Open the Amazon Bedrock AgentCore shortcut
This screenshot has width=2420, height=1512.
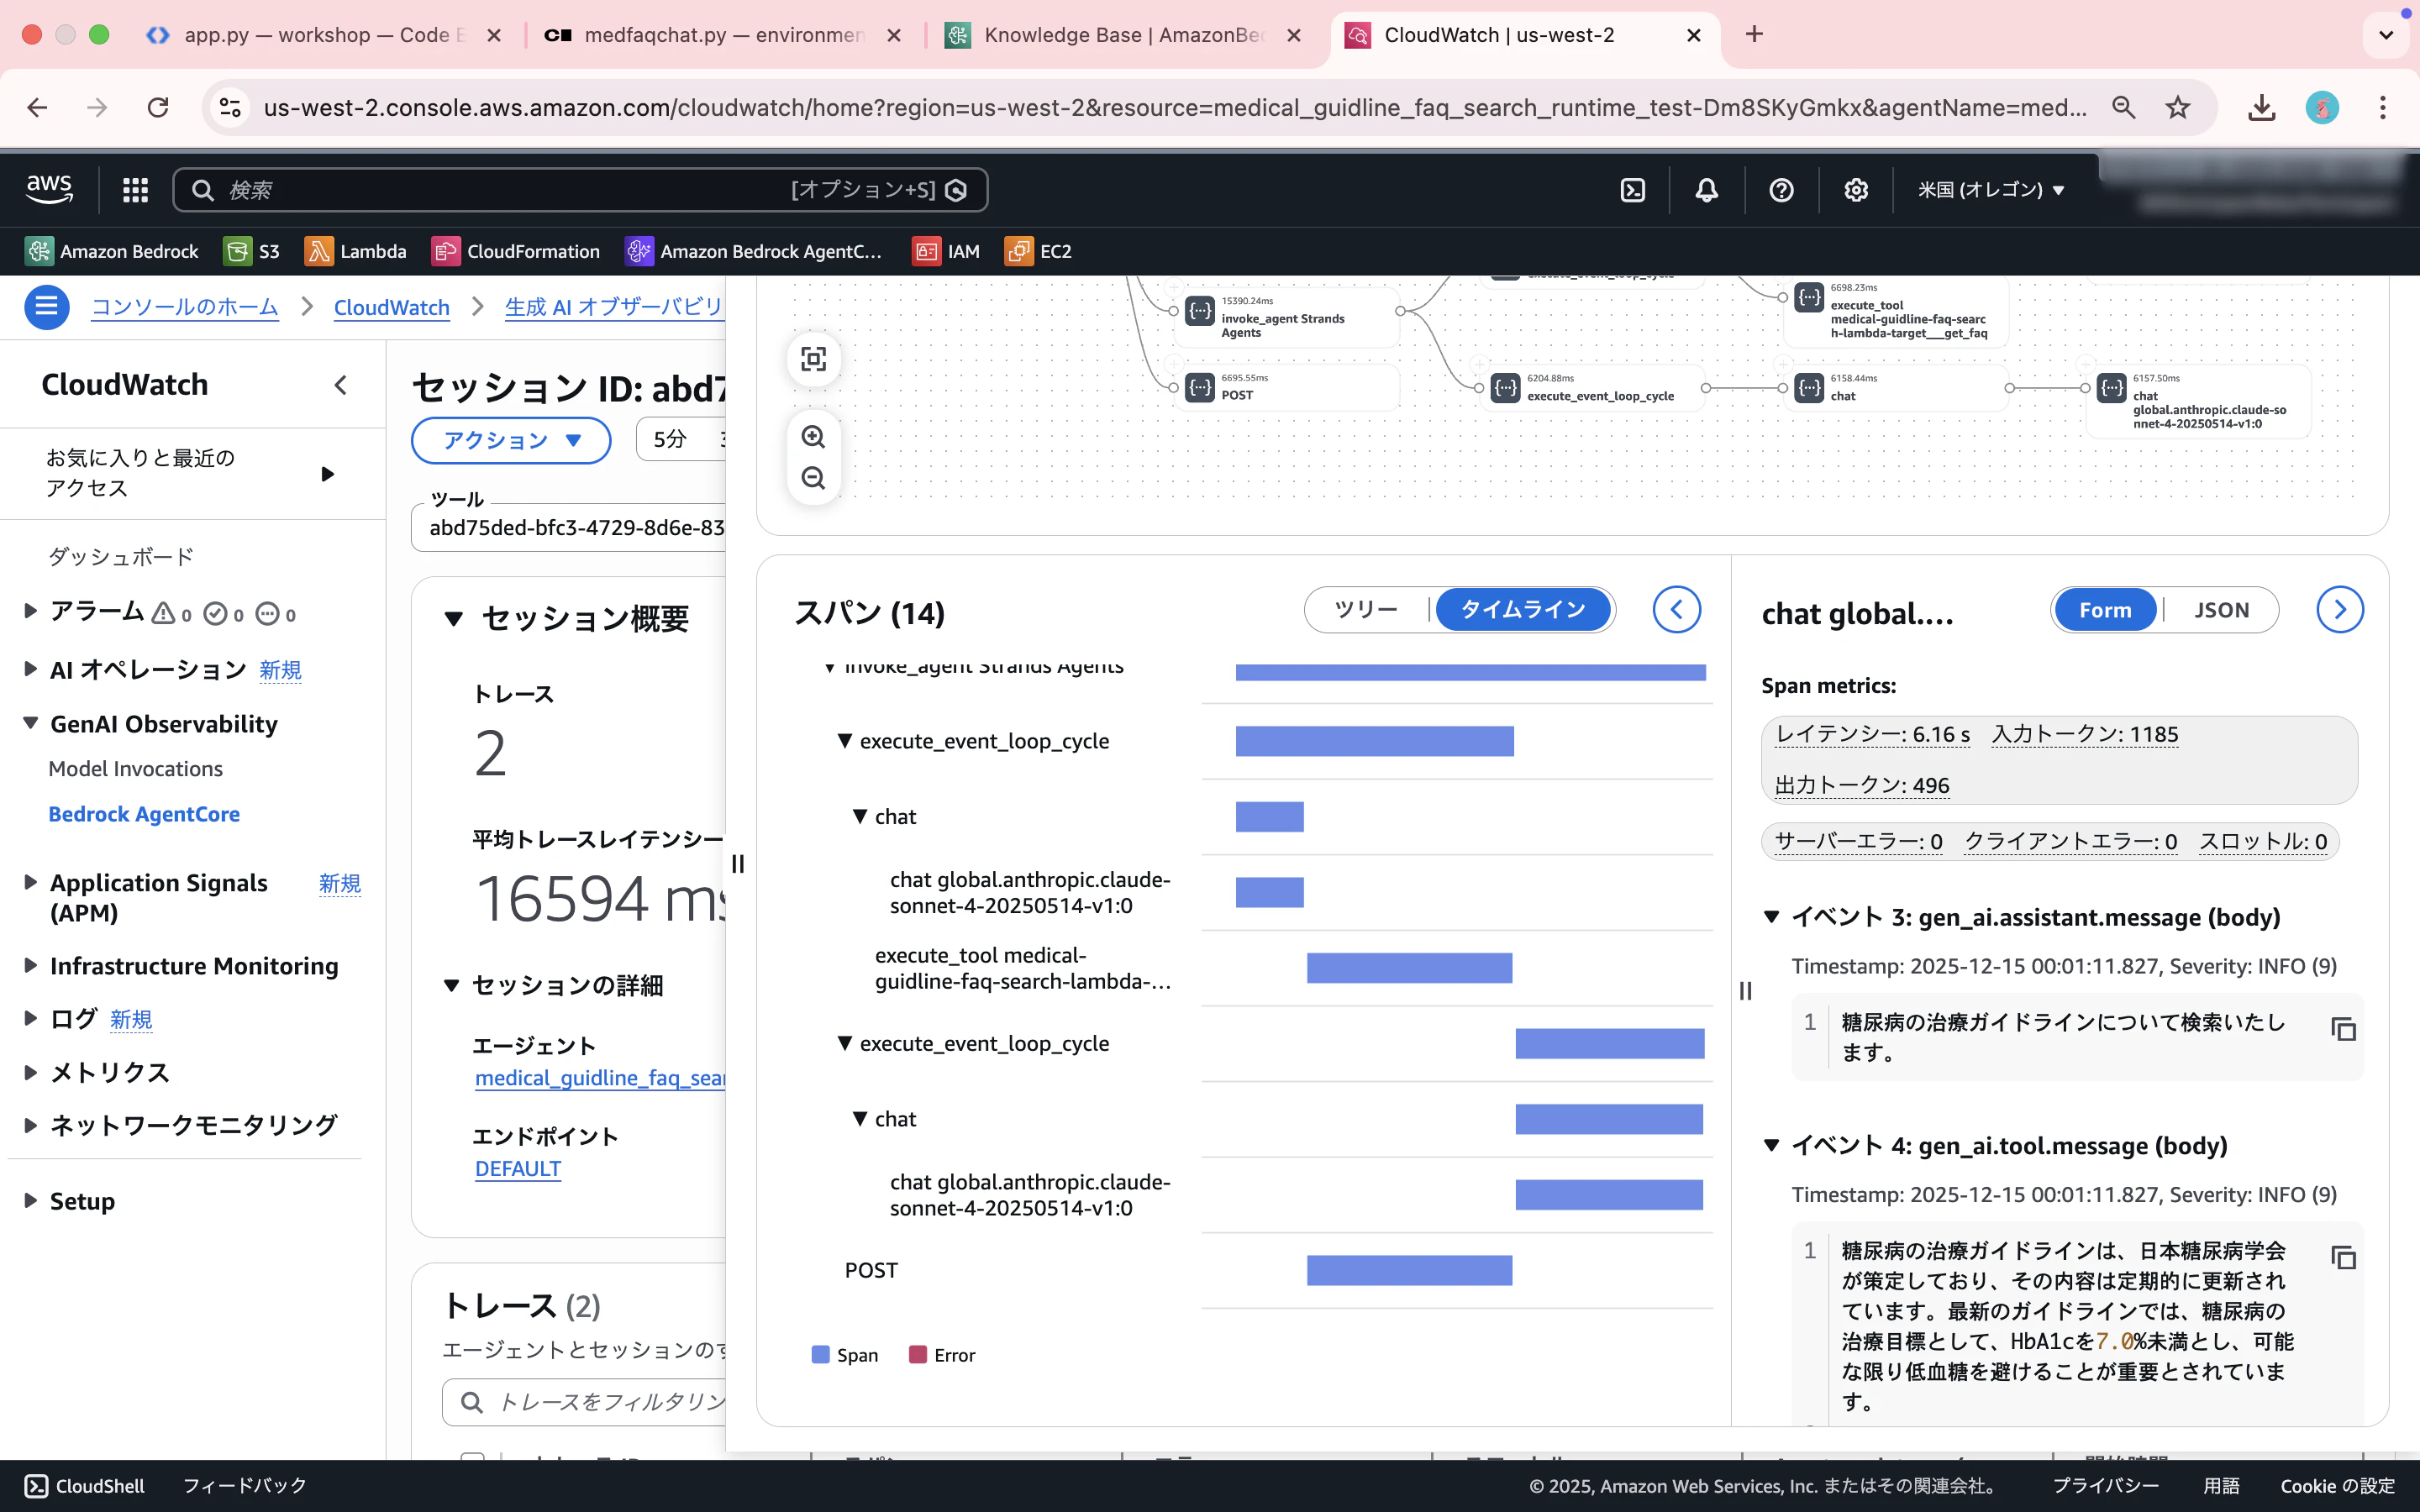coord(754,251)
